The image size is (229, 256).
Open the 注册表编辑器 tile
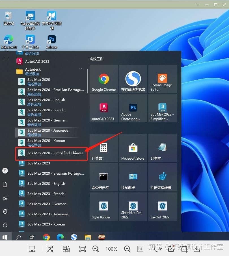tap(163, 177)
